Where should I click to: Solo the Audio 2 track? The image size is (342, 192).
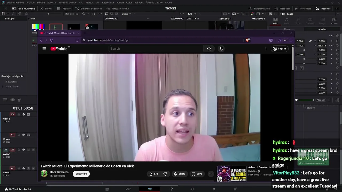(x=28, y=168)
